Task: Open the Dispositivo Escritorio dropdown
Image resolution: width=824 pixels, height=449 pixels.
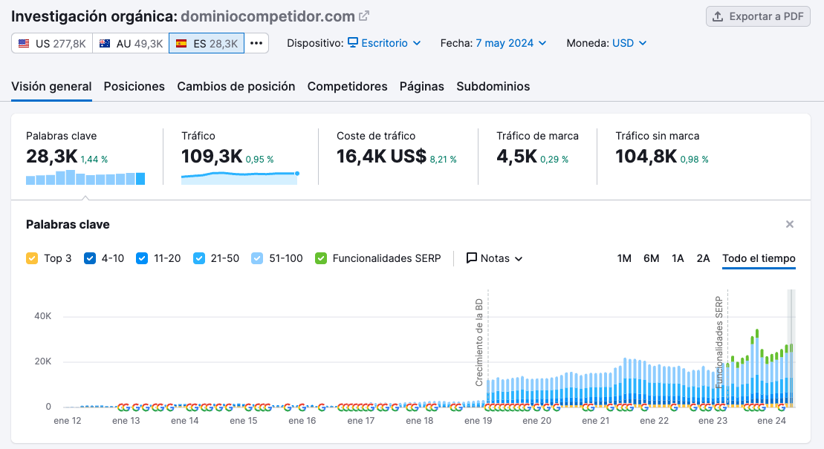Action: point(384,43)
